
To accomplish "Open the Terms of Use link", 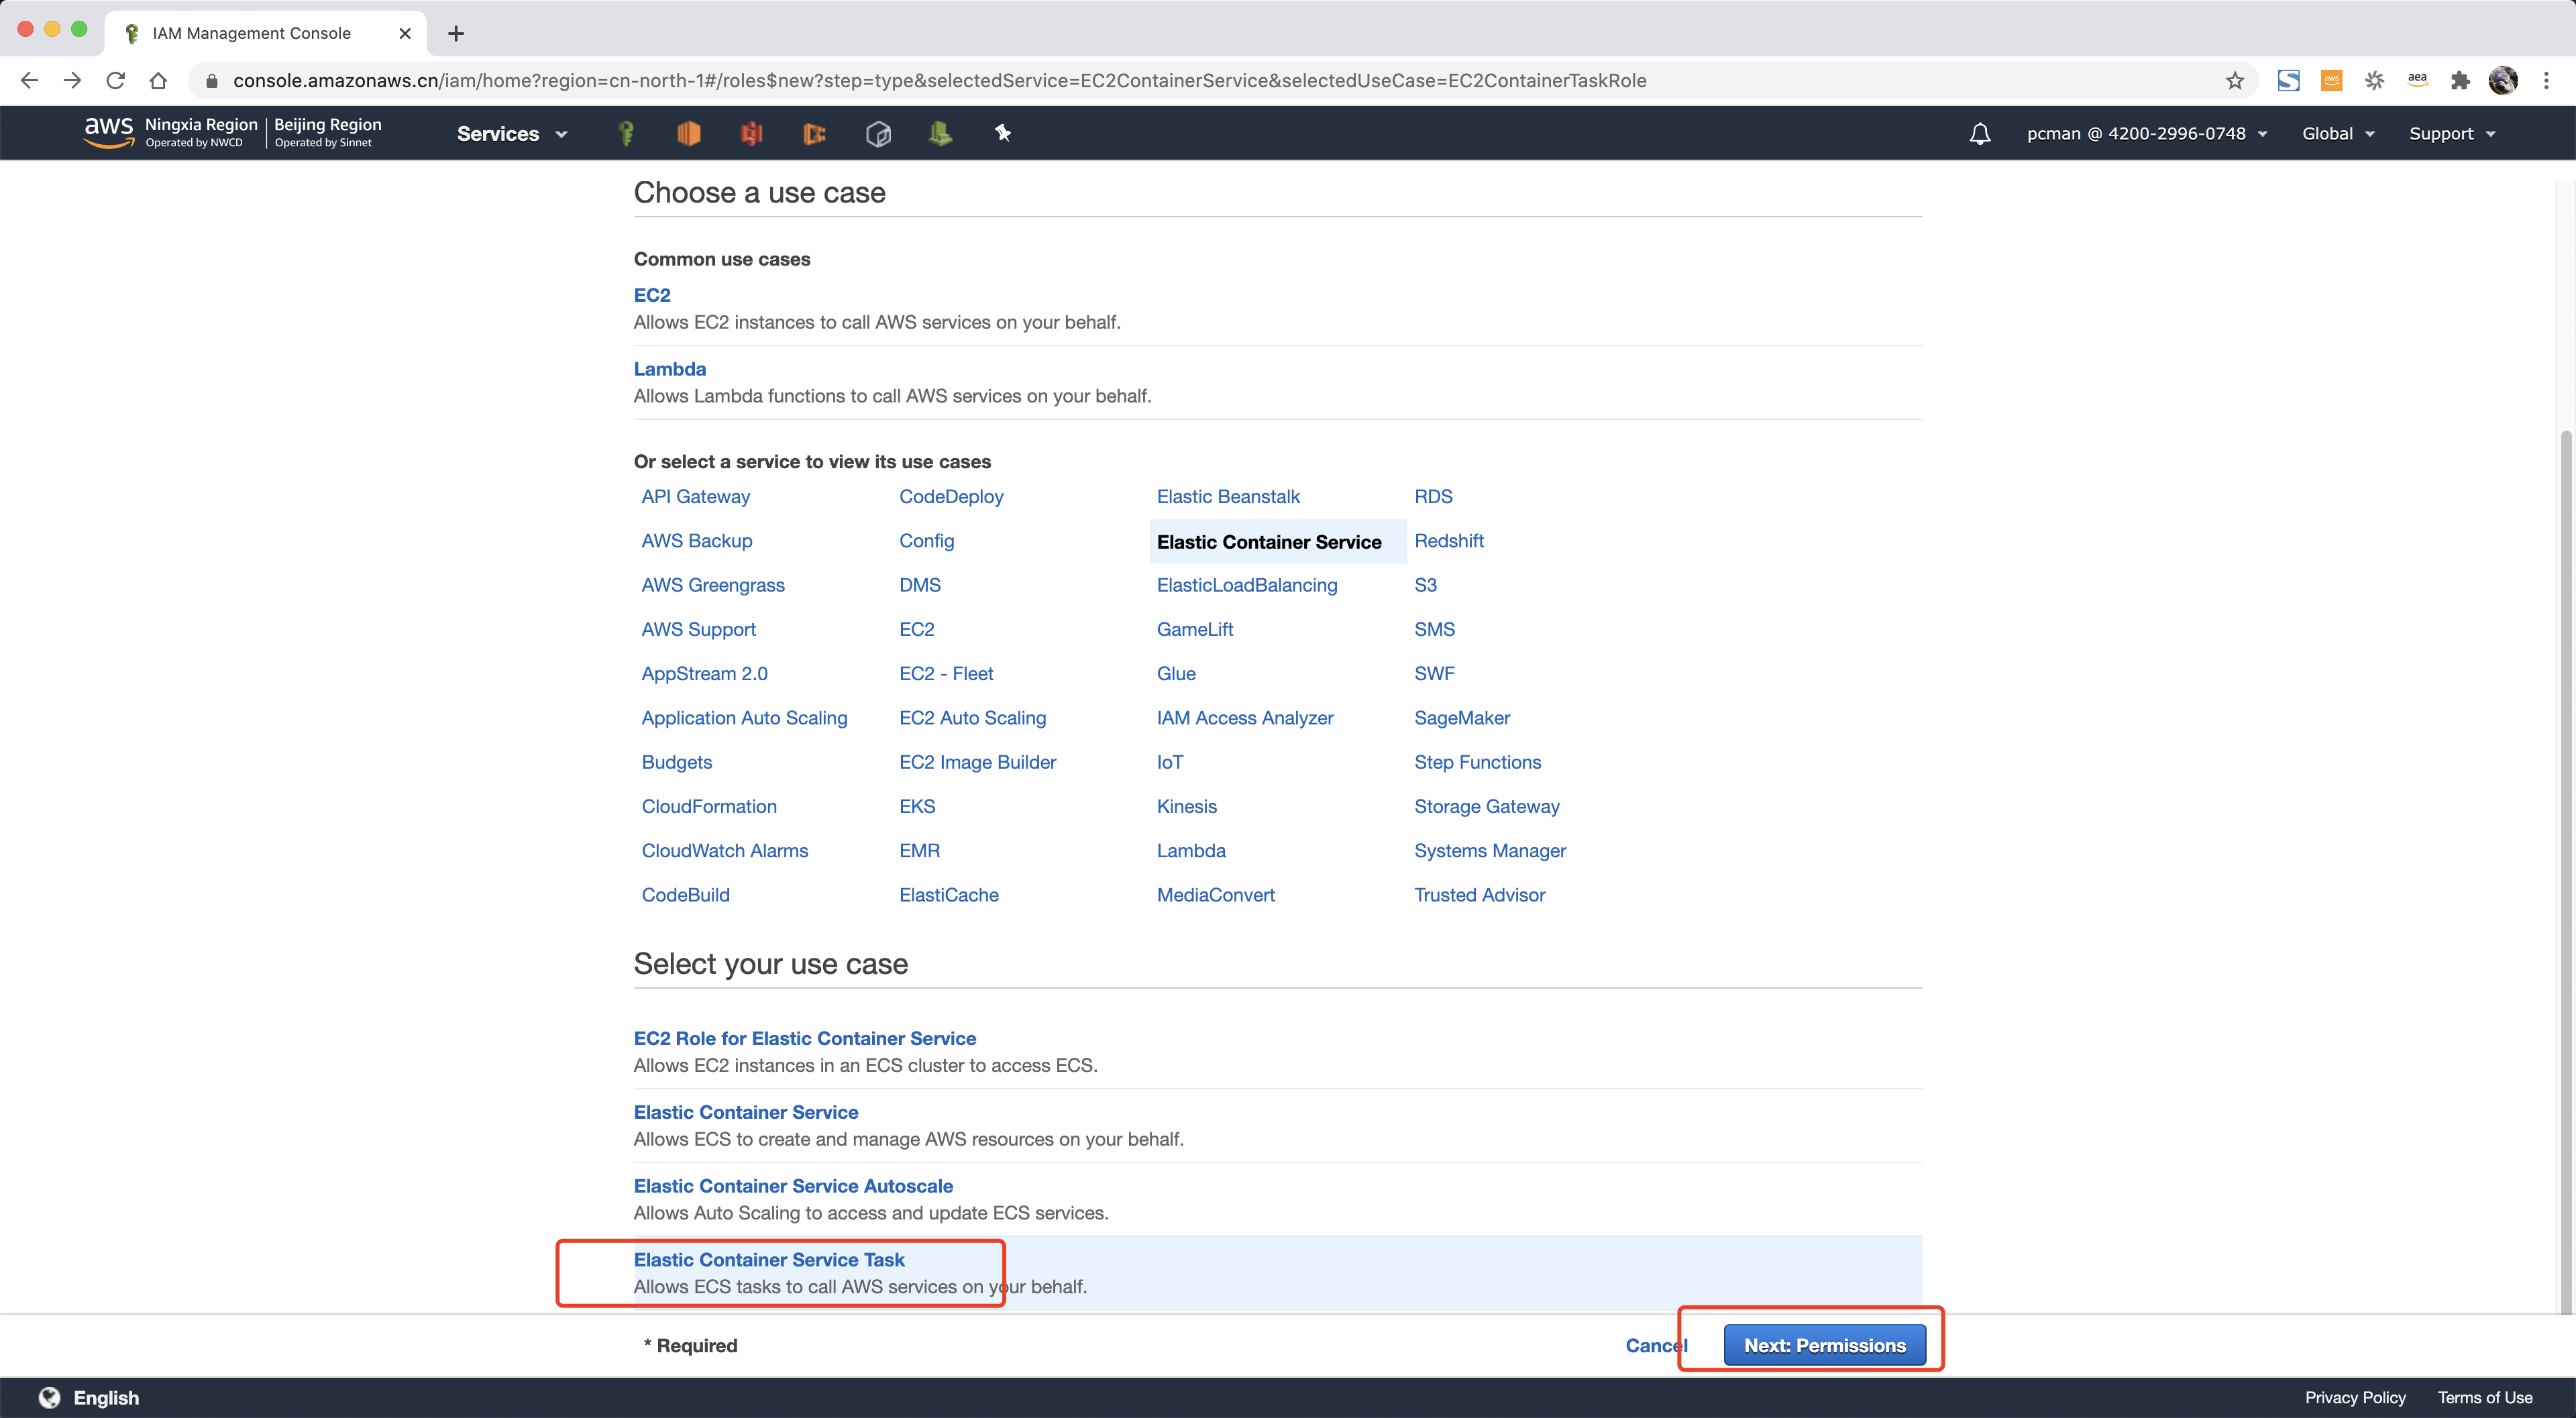I will pyautogui.click(x=2485, y=1398).
